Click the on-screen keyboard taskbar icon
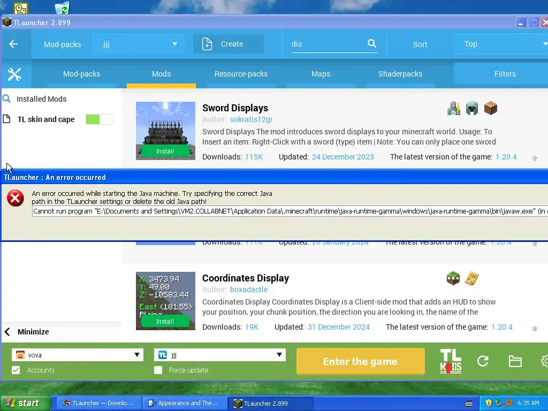The image size is (548, 411). 469,404
